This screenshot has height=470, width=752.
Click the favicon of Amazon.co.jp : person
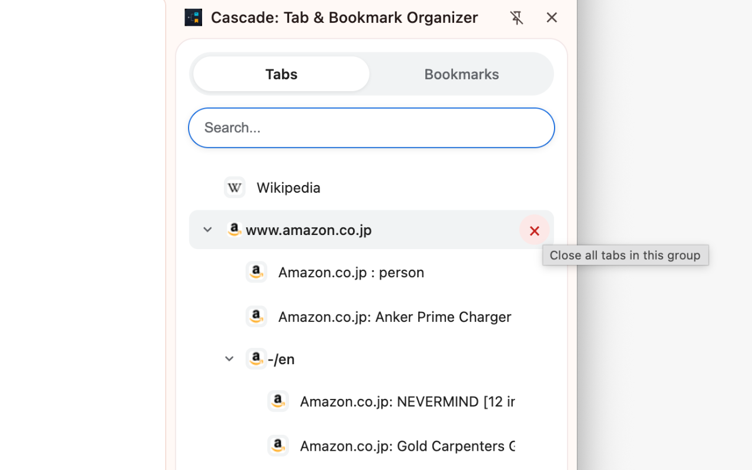(x=256, y=272)
